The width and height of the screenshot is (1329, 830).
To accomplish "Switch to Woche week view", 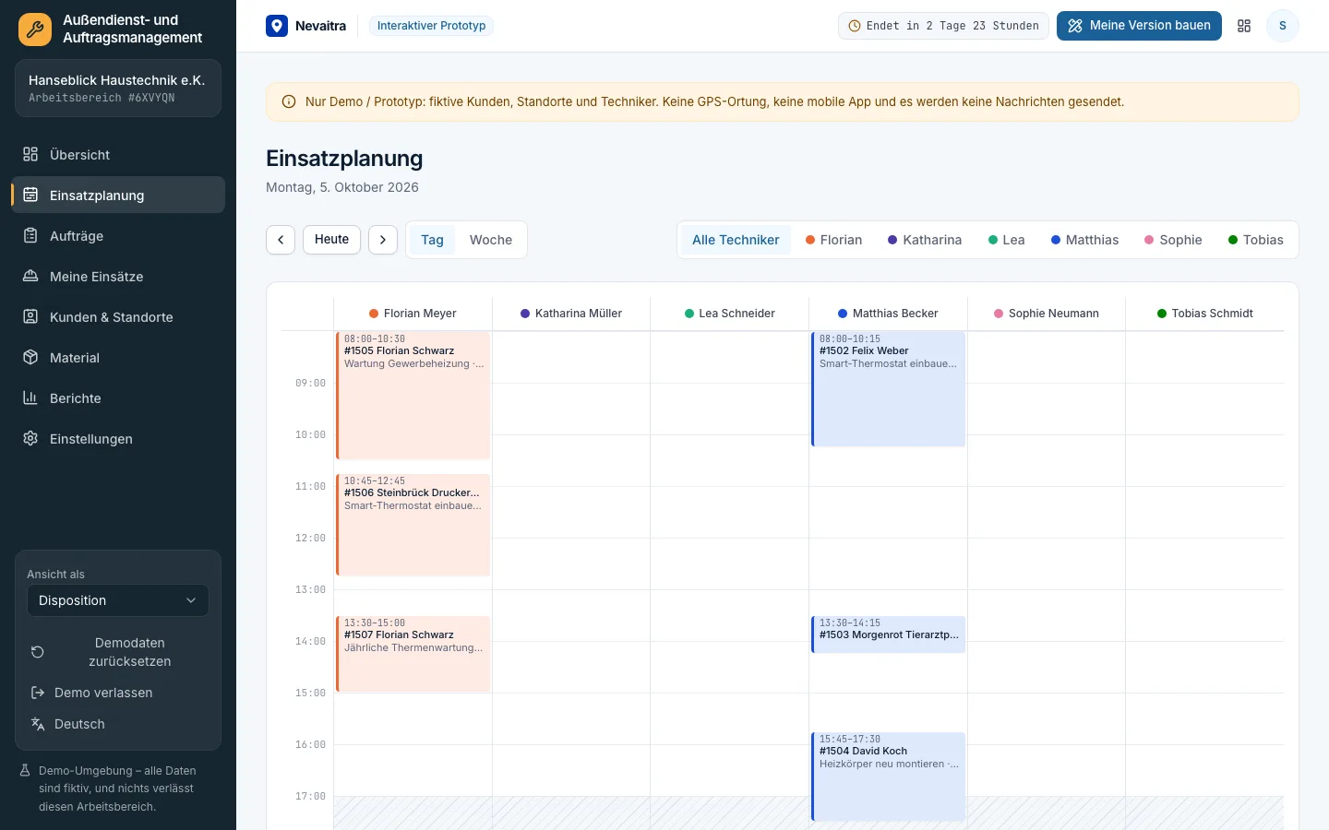I will coord(491,240).
